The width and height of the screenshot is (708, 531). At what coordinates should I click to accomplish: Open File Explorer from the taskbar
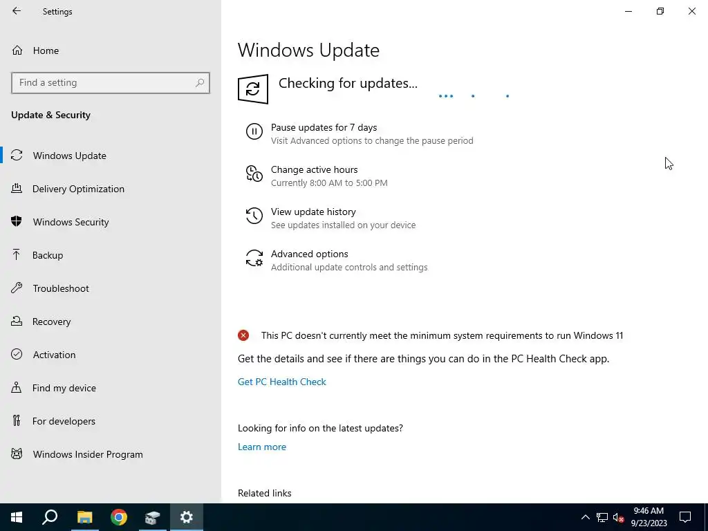[x=84, y=517]
